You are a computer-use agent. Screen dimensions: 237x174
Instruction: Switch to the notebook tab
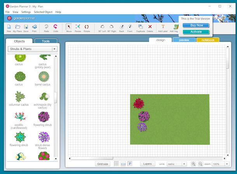[208, 40]
